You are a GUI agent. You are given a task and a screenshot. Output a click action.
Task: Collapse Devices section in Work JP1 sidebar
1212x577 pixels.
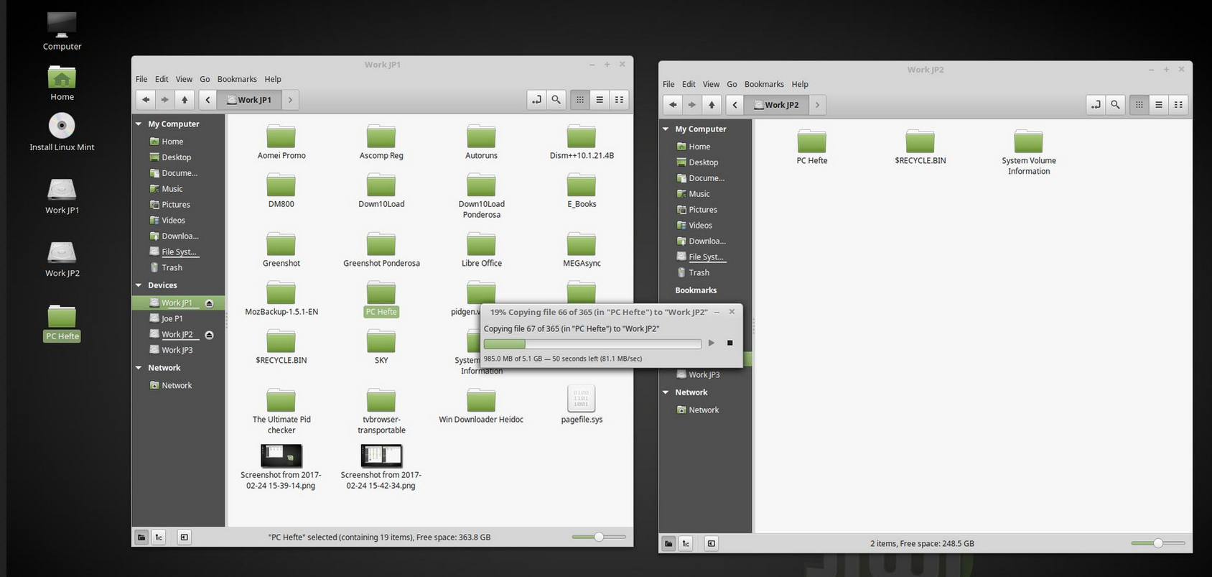click(139, 285)
